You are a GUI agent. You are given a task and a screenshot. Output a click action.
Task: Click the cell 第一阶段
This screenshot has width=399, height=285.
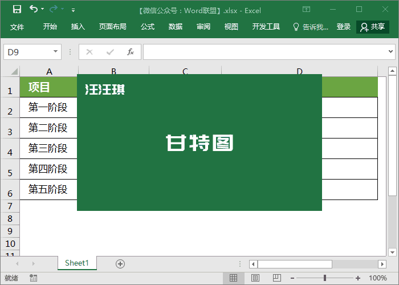tap(48, 107)
